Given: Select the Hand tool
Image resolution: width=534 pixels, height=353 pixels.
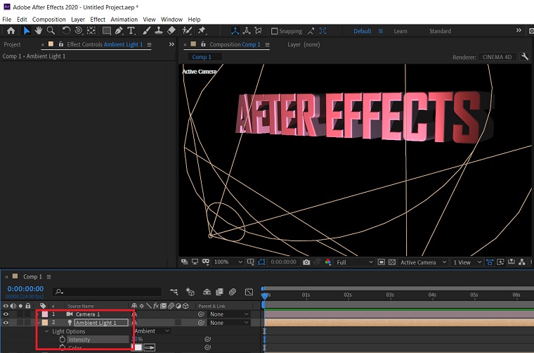Looking at the screenshot, I should click(x=38, y=31).
